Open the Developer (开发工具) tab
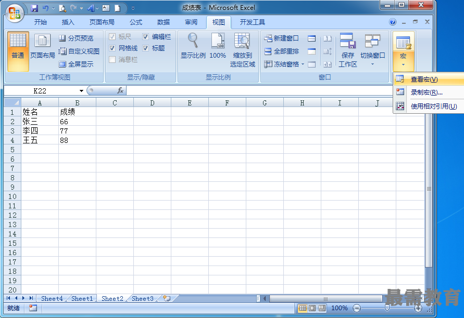Screen dimensions: 464x318 [252, 22]
